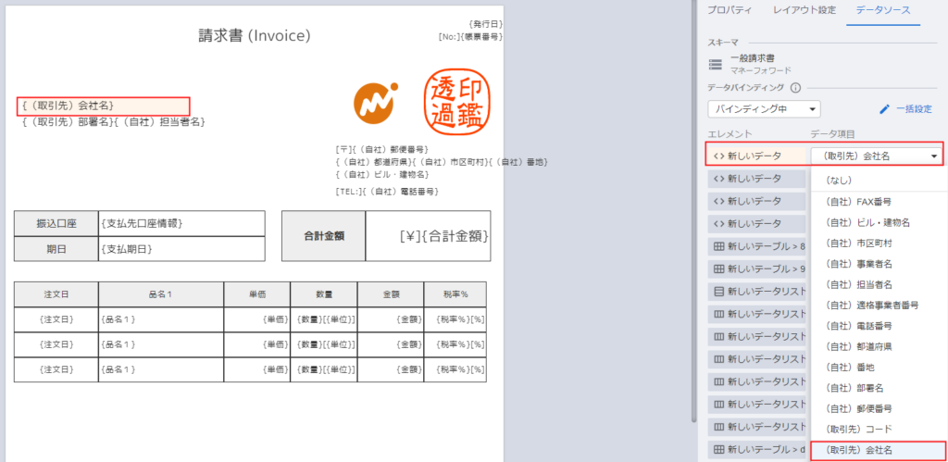Click the {支払期日} cell
The image size is (948, 462).
181,248
